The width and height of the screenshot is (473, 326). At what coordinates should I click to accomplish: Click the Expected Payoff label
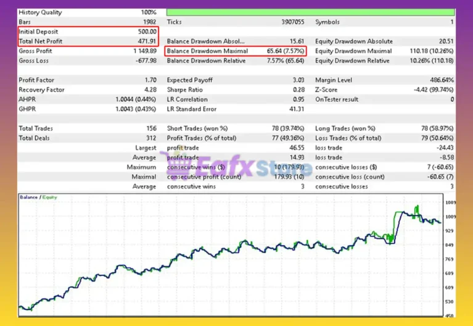click(189, 80)
